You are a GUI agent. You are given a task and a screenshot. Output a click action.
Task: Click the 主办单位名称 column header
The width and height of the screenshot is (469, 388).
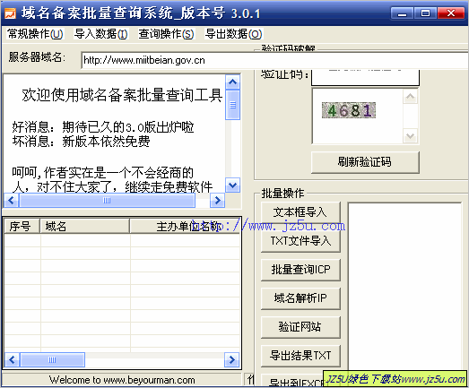(x=185, y=226)
